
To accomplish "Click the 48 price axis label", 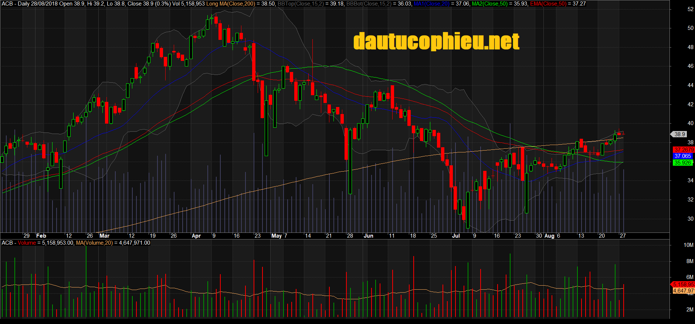I will (x=690, y=47).
